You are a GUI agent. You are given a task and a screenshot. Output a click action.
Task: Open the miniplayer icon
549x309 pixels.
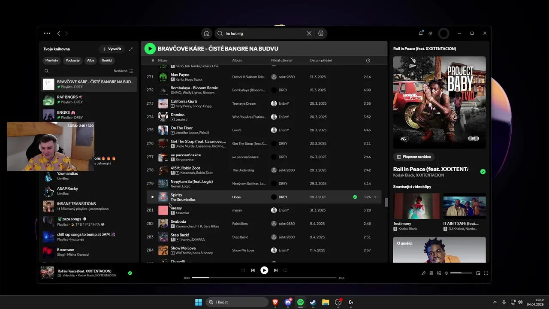tap(478, 273)
